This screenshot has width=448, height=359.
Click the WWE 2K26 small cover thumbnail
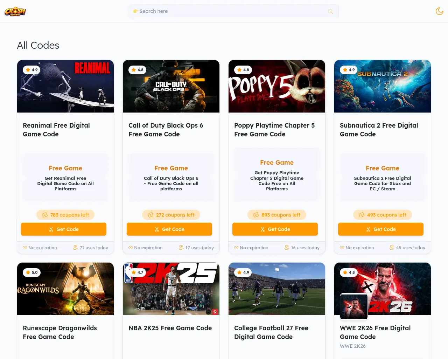tap(354, 306)
